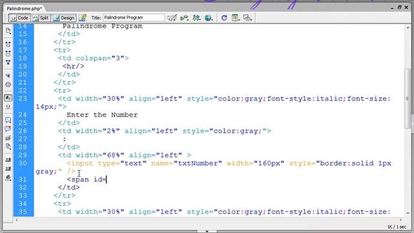Select the Palindrome.php document tab
The image size is (414, 233).
tap(25, 8)
